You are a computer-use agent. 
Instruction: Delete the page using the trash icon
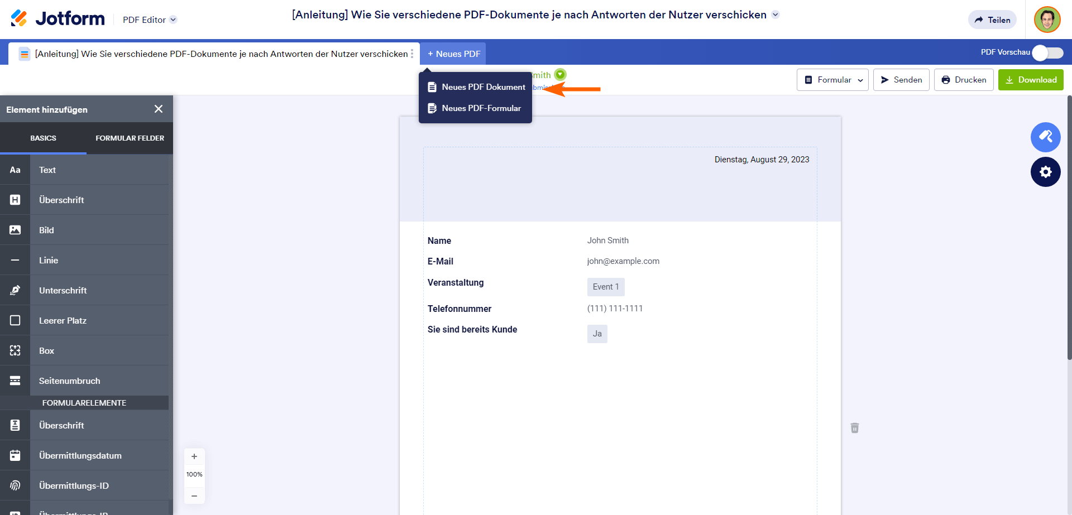point(854,427)
